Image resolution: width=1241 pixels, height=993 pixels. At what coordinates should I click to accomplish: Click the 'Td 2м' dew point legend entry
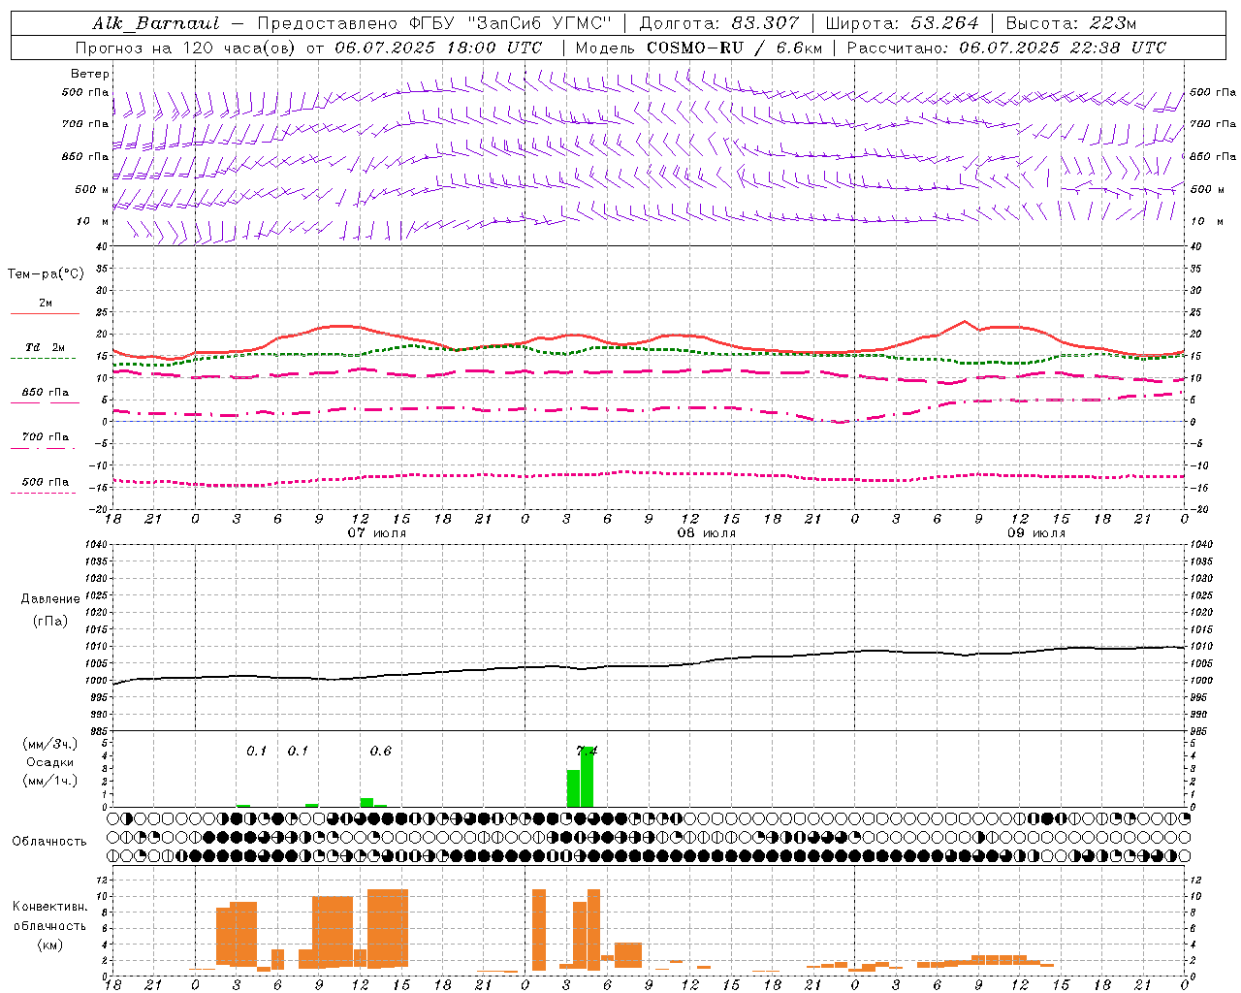(x=45, y=347)
